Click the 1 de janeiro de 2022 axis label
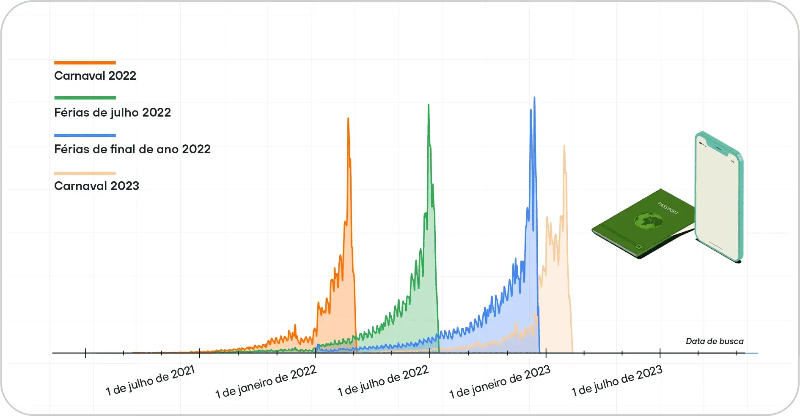This screenshot has height=416, width=800. (266, 382)
